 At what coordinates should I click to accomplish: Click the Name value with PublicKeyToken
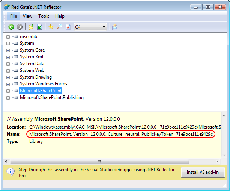pos(121,134)
